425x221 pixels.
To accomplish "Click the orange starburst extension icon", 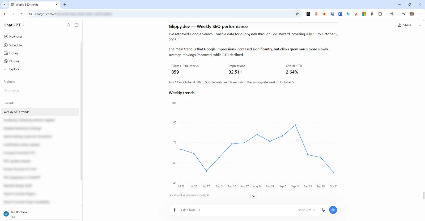I will pyautogui.click(x=316, y=14).
